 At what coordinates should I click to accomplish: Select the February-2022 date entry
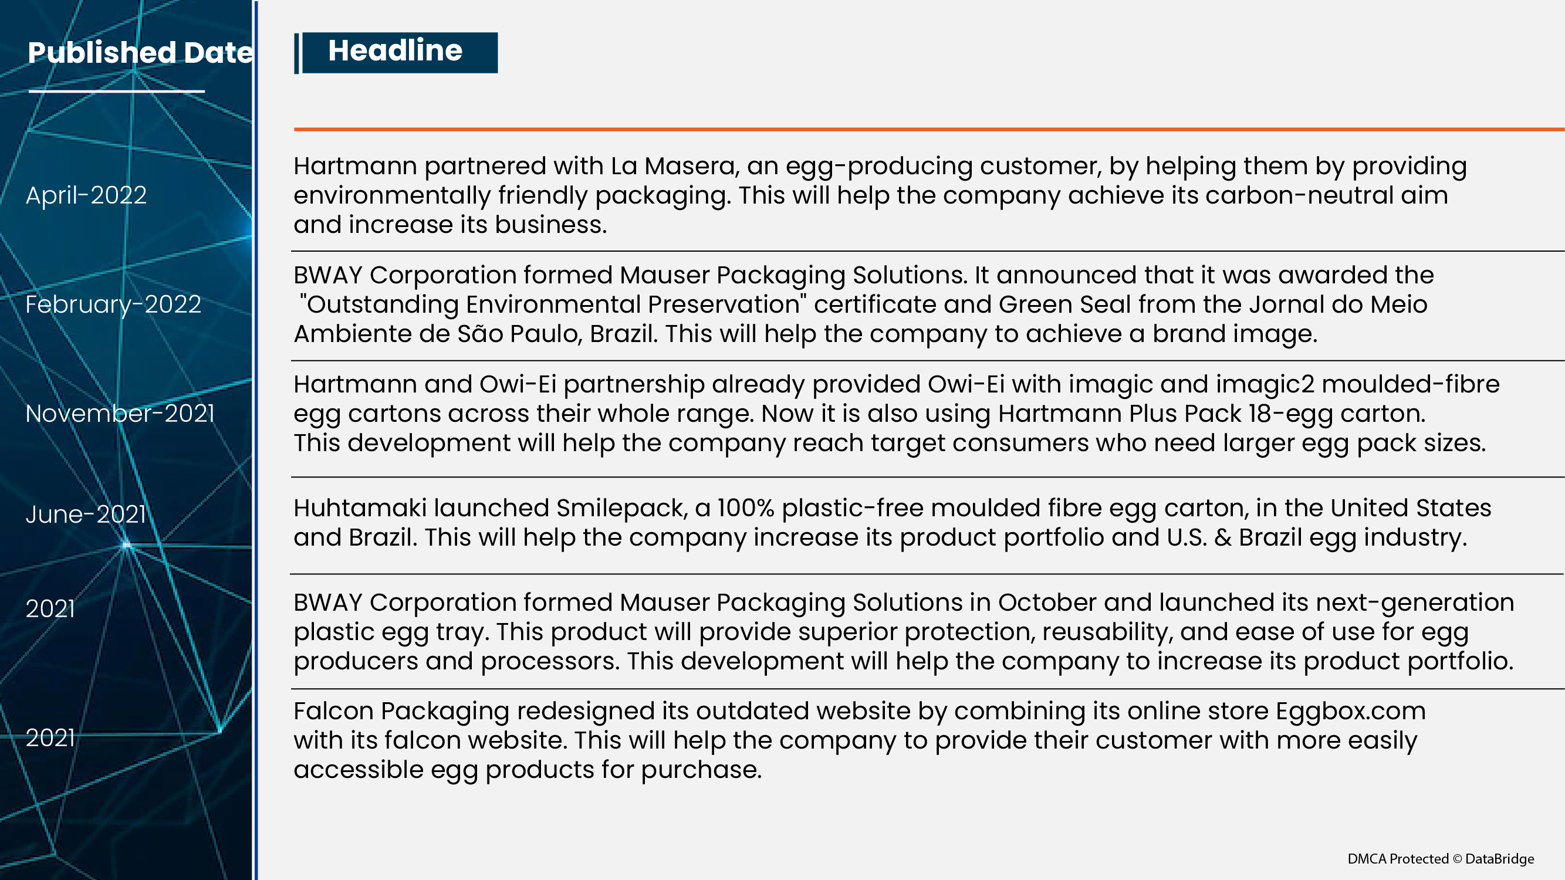[x=113, y=304]
